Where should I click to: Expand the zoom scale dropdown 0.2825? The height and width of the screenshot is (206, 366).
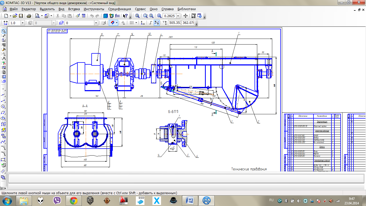178,16
